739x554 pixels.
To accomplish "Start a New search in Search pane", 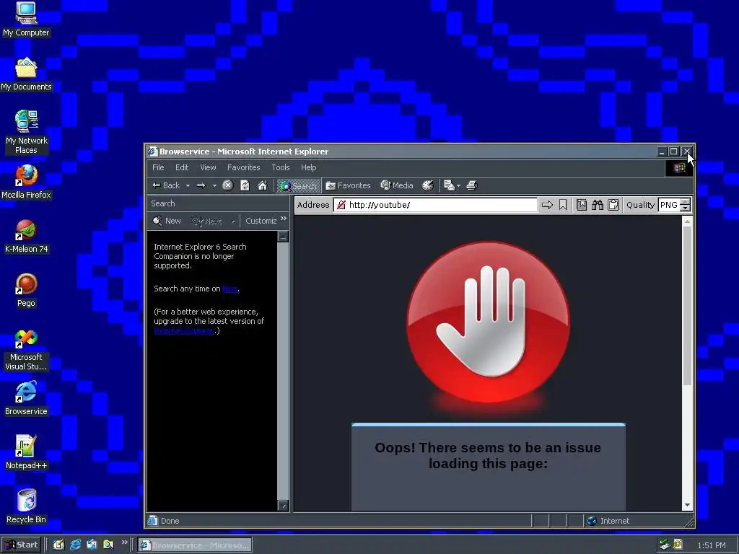I will 167,221.
